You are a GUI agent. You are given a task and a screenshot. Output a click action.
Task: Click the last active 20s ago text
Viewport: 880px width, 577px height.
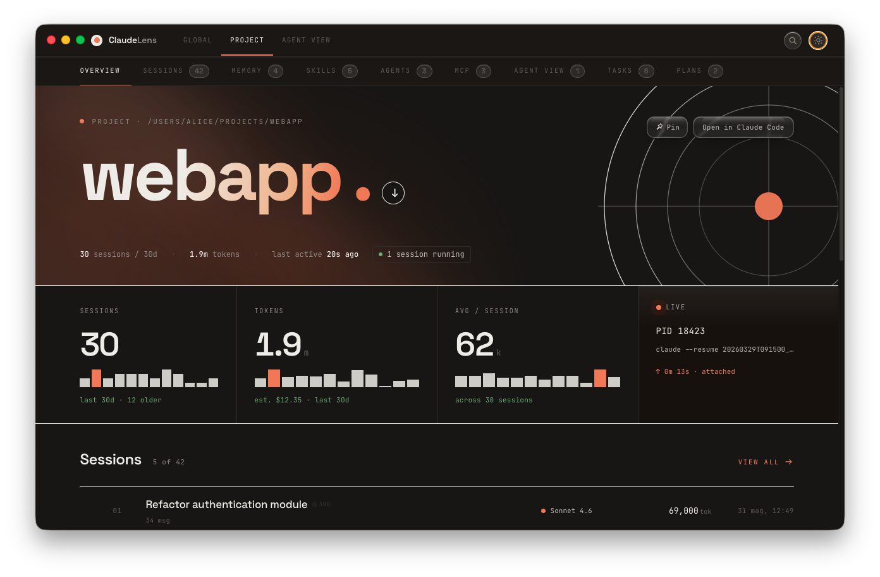tap(315, 254)
